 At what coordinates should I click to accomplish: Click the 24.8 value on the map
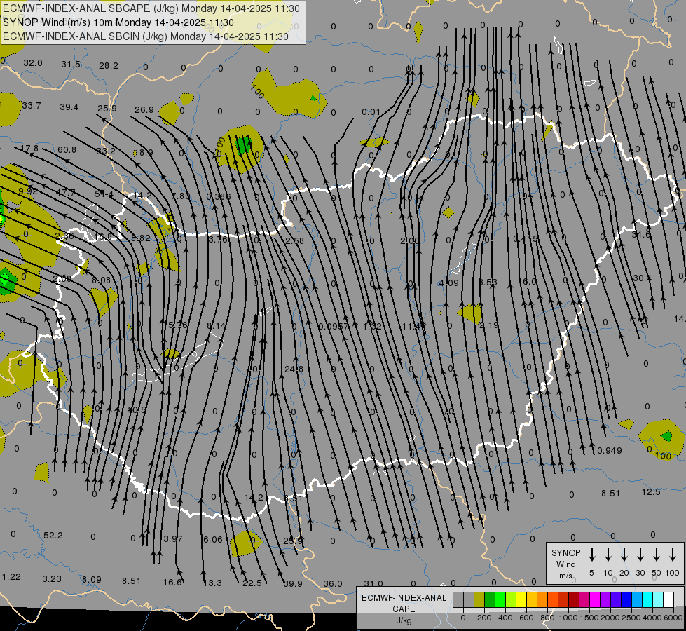point(294,369)
